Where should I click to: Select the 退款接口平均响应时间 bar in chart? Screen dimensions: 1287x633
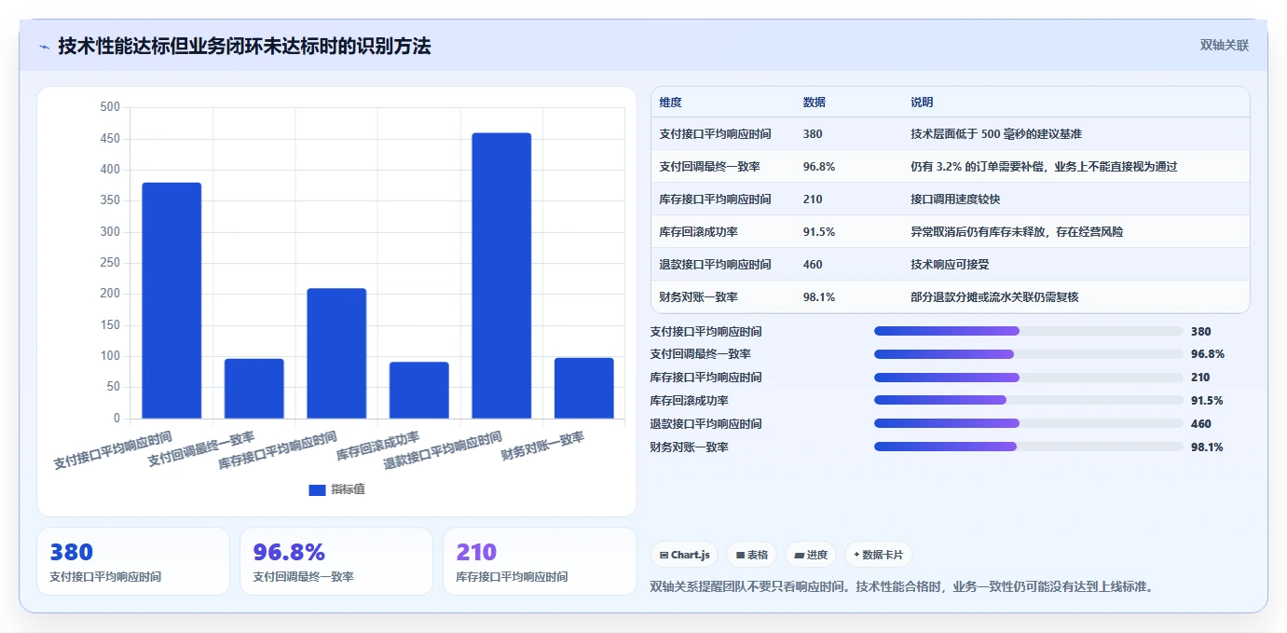501,276
